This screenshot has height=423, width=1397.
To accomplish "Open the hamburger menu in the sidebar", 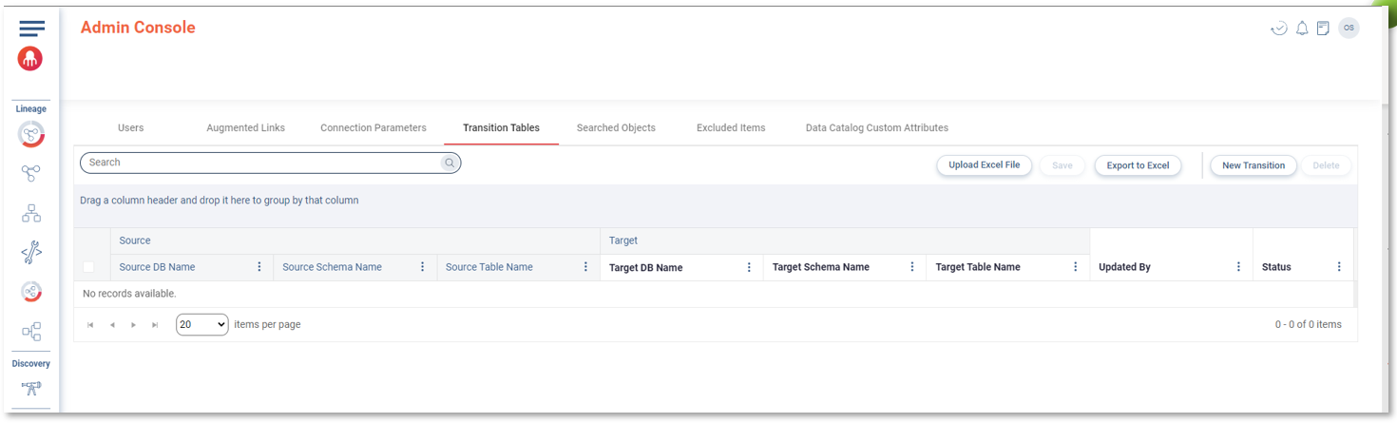I will click(x=31, y=29).
